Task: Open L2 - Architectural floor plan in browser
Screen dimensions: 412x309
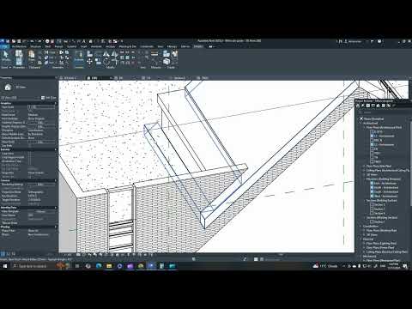Action: pyautogui.click(x=385, y=145)
